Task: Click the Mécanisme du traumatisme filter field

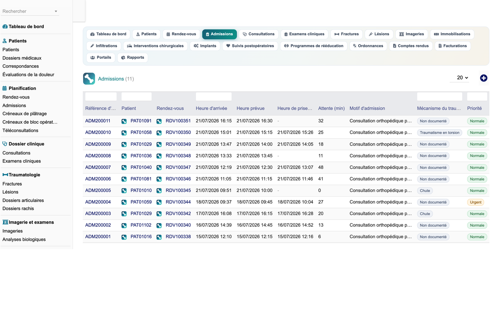Action: pyautogui.click(x=439, y=96)
